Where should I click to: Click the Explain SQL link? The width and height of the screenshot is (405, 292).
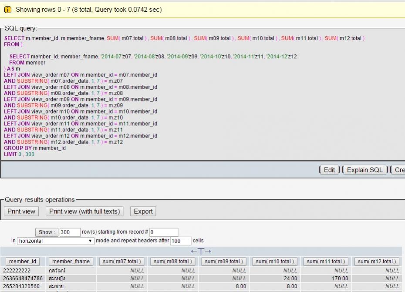coord(364,170)
